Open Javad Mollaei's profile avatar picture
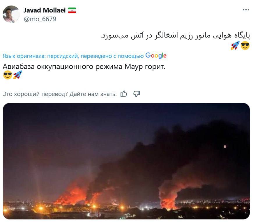The height and width of the screenshot is (222, 253). 11,14
